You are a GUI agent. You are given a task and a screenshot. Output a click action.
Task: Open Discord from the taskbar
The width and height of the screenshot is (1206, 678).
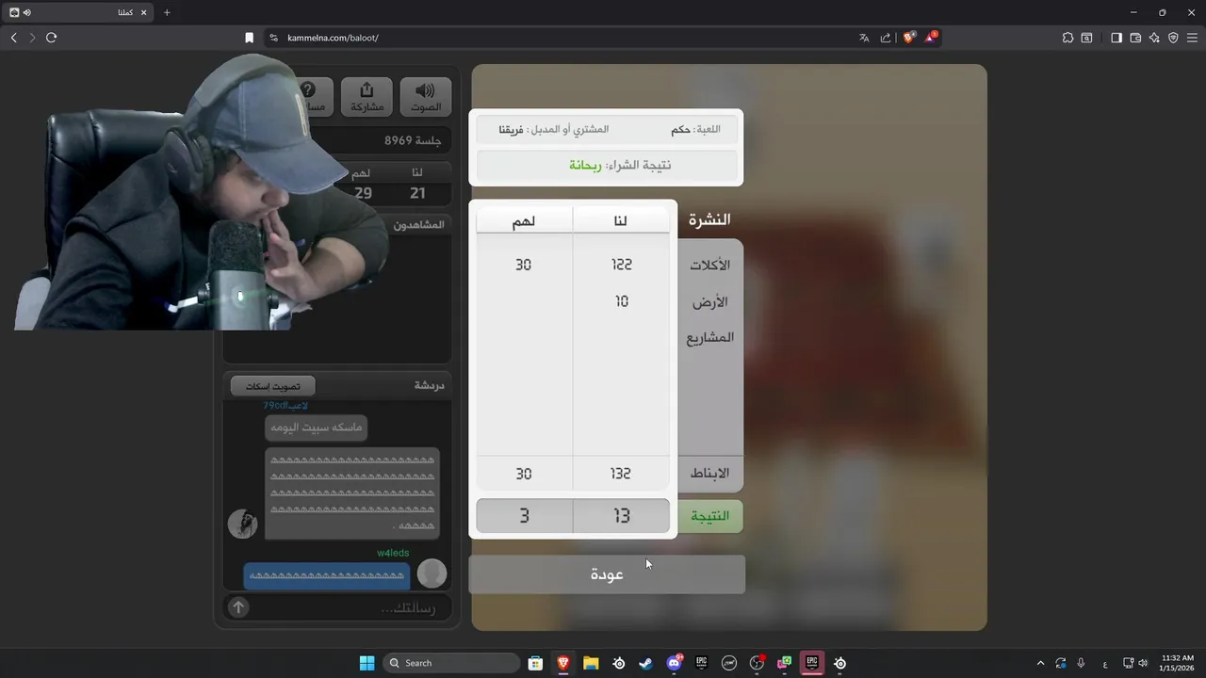click(x=674, y=663)
